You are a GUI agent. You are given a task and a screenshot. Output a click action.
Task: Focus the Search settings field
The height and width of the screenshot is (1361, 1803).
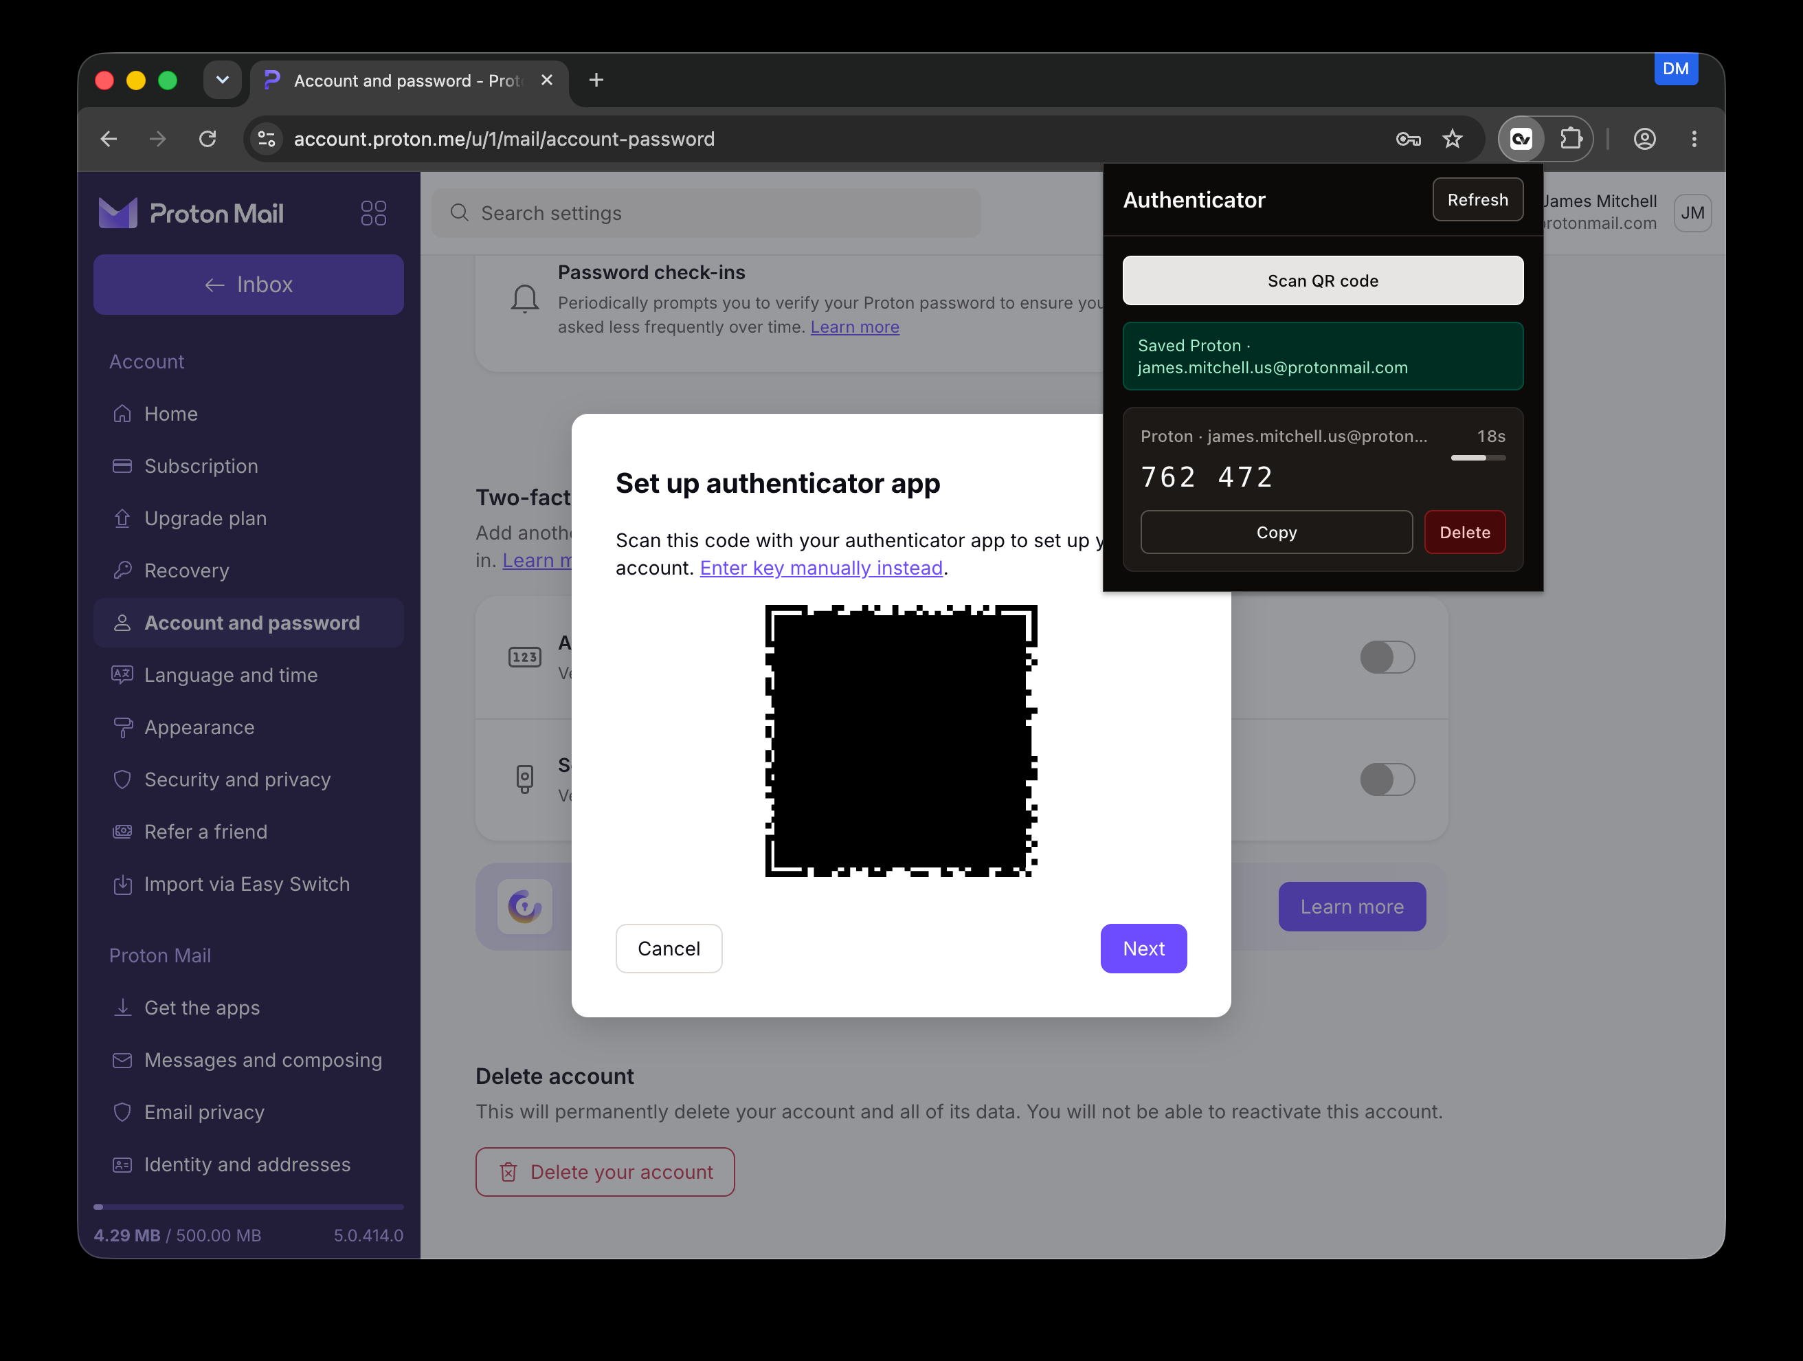coord(706,214)
